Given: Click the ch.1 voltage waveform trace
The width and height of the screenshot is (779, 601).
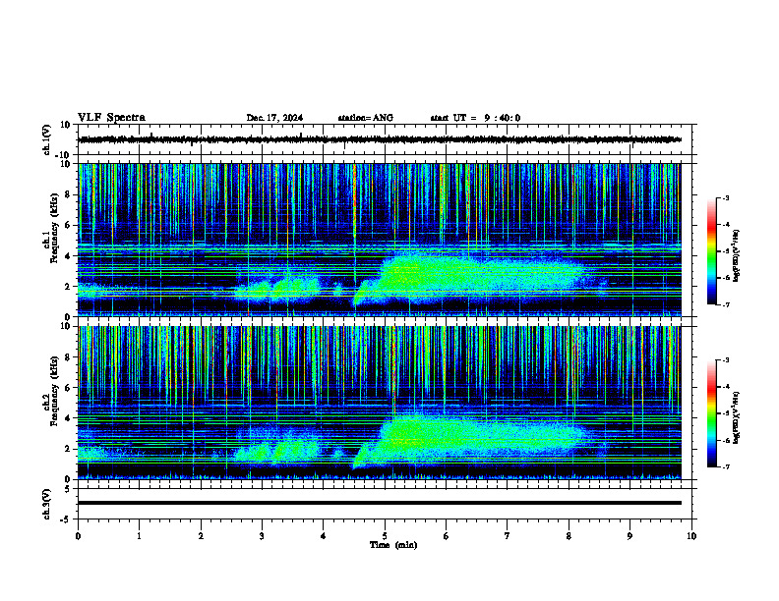Looking at the screenshot, I should point(380,139).
